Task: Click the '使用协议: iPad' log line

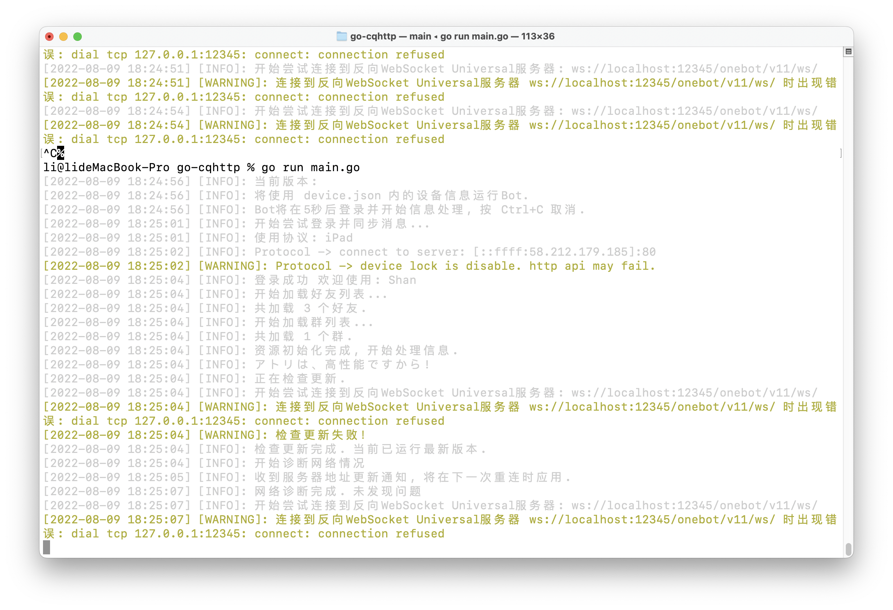Action: pyautogui.click(x=303, y=238)
